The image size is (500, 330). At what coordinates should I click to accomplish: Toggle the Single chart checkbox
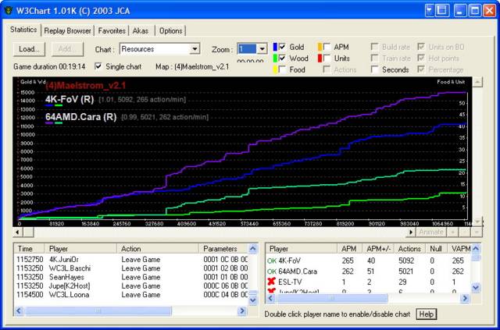coord(98,66)
